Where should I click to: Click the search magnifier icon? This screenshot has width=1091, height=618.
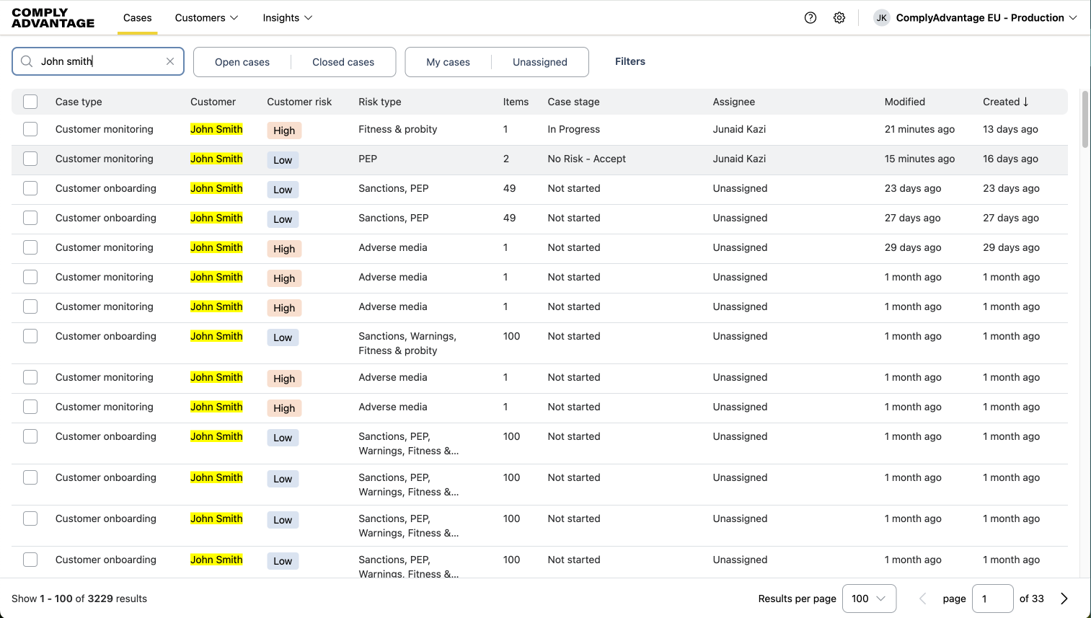[x=27, y=61]
